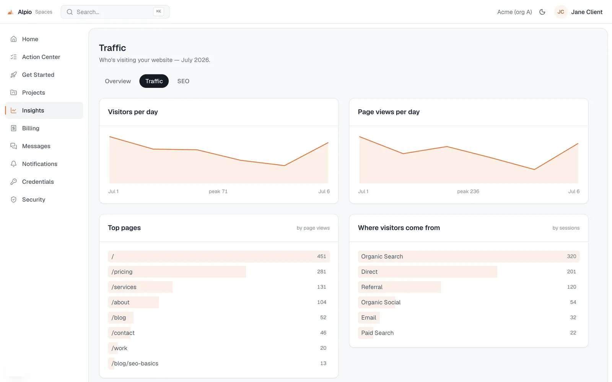Click the Organic Search source row
The width and height of the screenshot is (612, 382).
click(469, 256)
